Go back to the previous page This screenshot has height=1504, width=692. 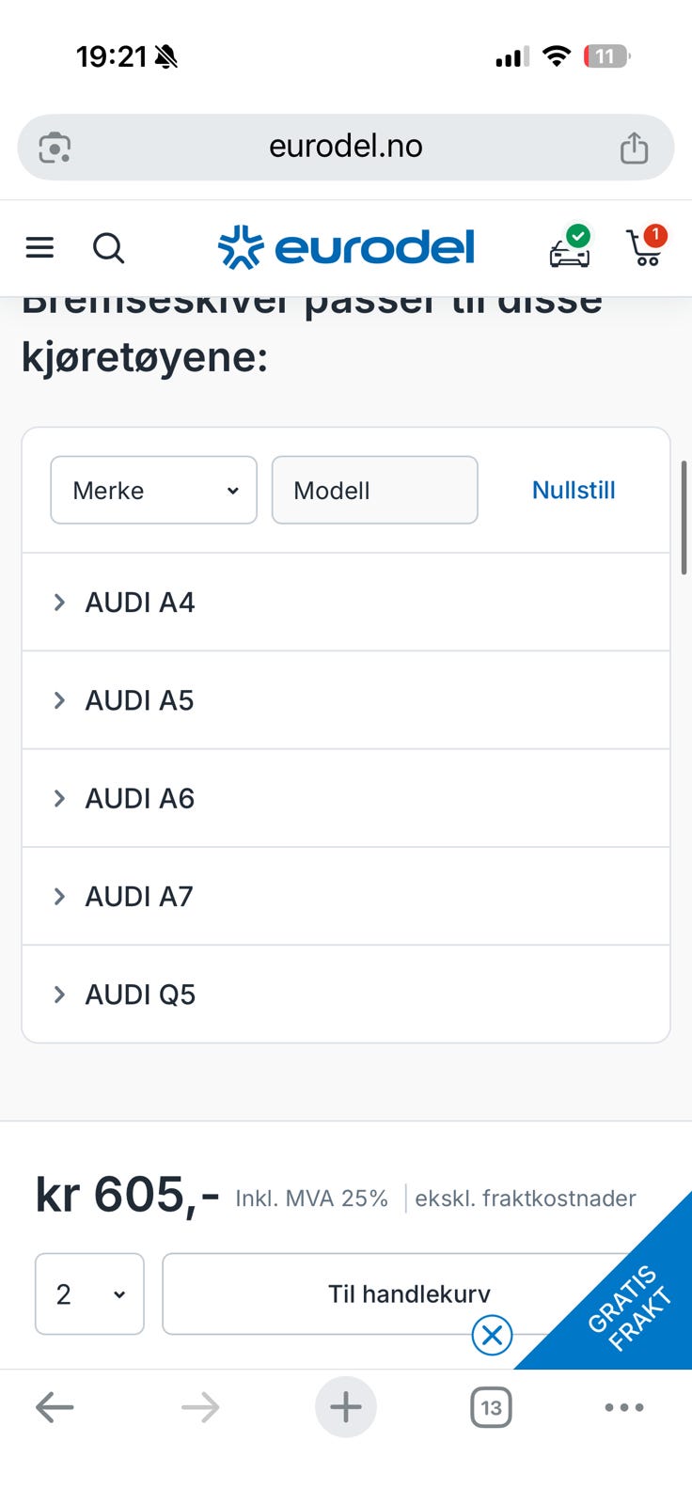[55, 1407]
